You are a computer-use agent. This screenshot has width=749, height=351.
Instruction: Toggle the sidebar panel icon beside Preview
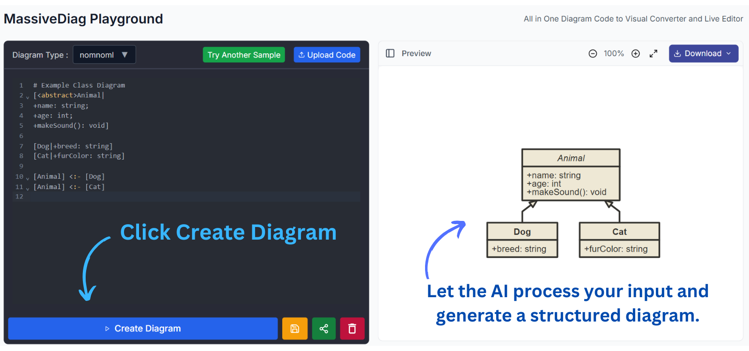pyautogui.click(x=390, y=53)
